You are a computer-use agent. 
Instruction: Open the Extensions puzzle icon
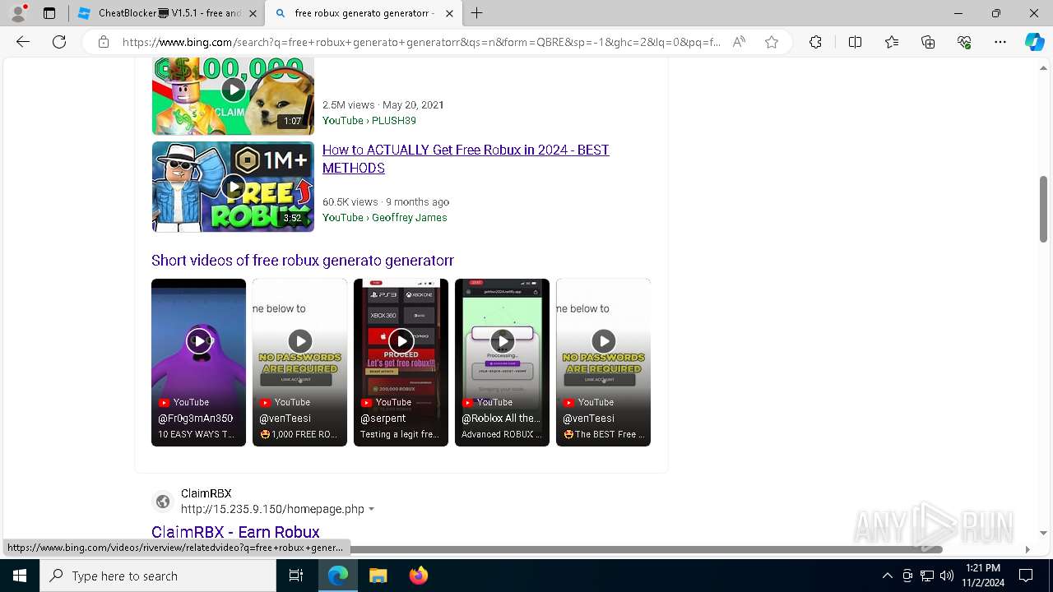tap(815, 42)
